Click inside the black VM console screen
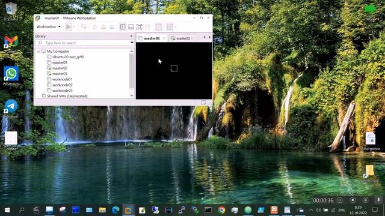Viewport: 385px width, 216px height. pos(174,71)
